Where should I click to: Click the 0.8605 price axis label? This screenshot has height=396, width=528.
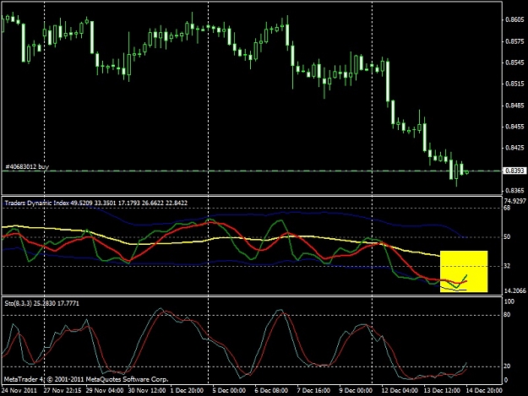point(515,20)
